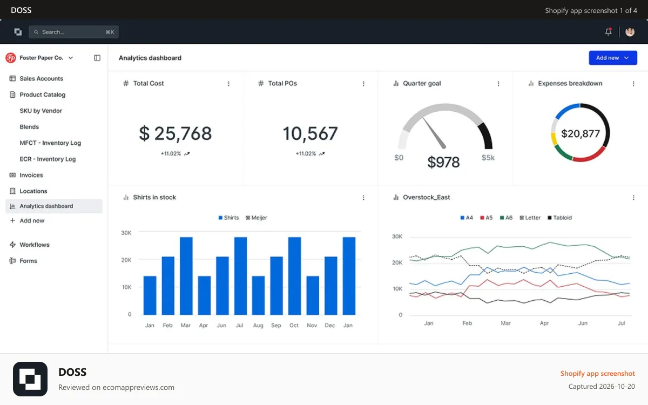The width and height of the screenshot is (648, 405).
Task: Expand the Foster Paper Co. workspace dropdown
Action: 71,58
